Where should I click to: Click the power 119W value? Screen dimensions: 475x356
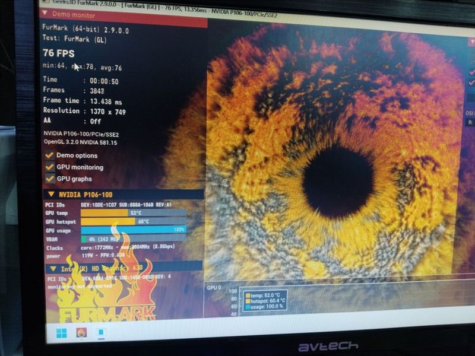[x=87, y=256]
